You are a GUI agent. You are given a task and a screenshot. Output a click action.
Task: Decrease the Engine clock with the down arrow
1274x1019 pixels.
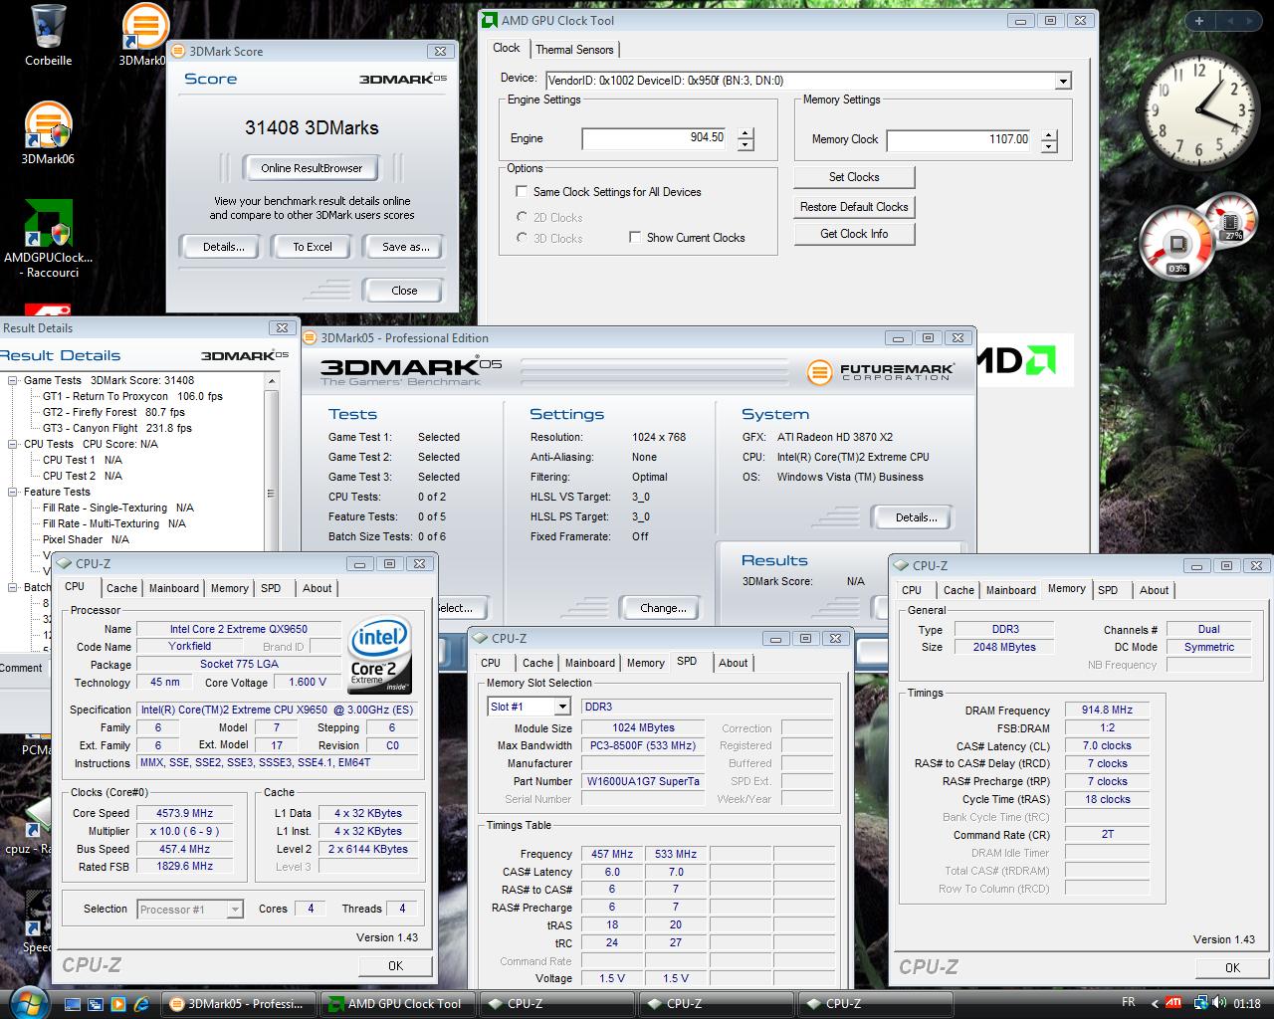click(x=745, y=145)
